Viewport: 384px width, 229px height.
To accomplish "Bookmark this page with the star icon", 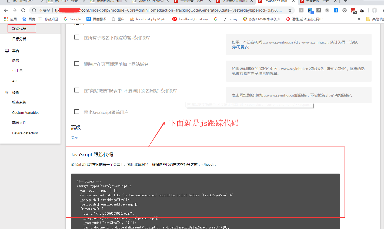I will 290,10.
